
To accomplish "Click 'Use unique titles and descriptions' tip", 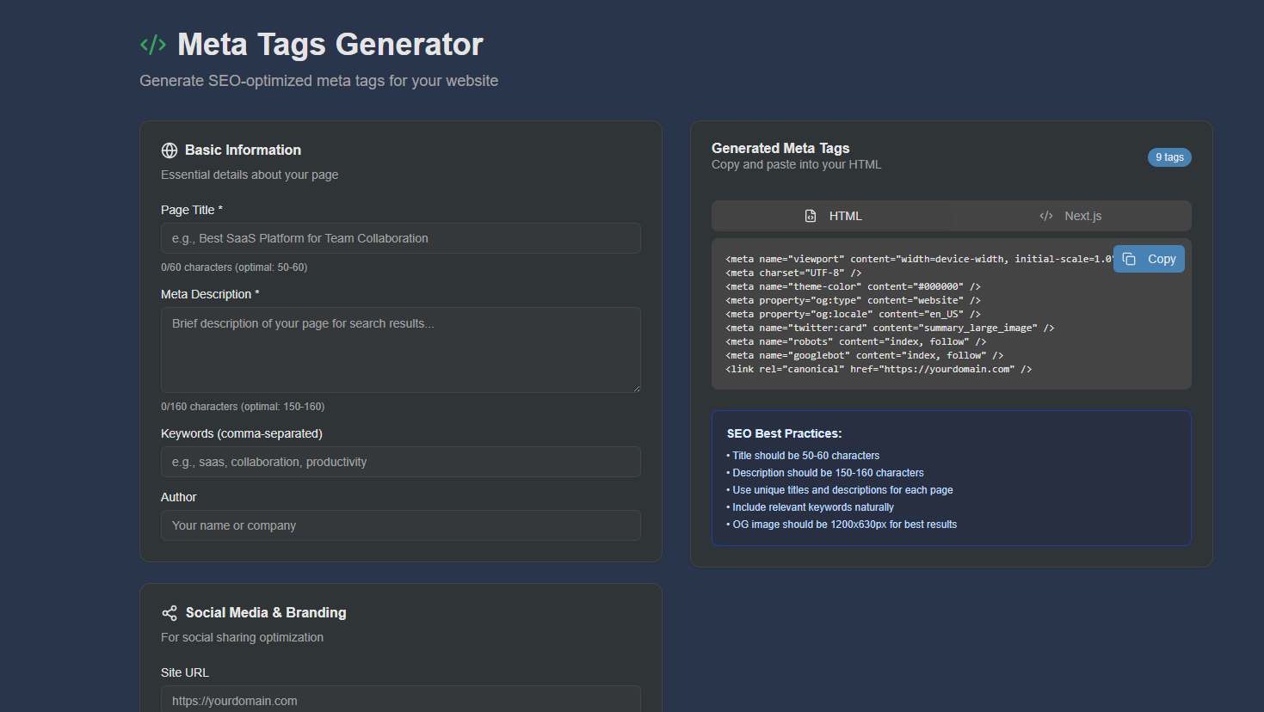I will click(840, 490).
